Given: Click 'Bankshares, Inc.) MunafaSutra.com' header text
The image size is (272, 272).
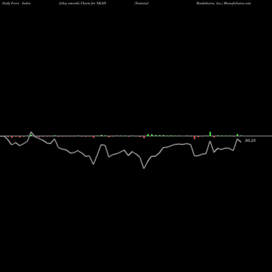Looking at the screenshot, I should [224, 3].
